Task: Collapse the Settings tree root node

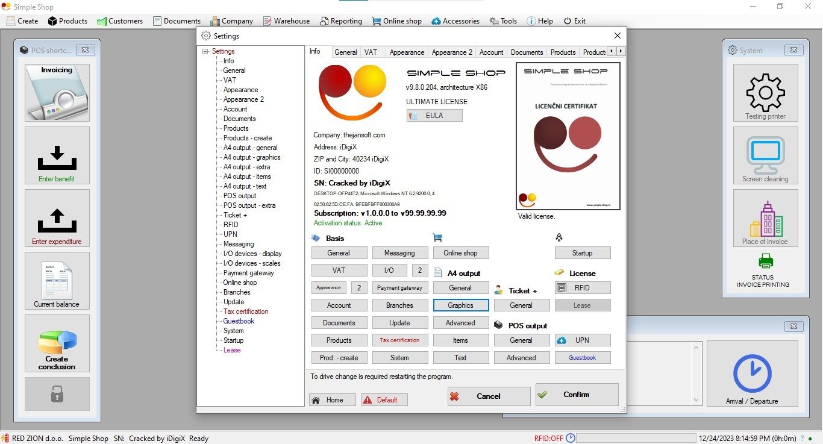Action: pyautogui.click(x=205, y=51)
